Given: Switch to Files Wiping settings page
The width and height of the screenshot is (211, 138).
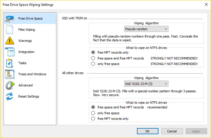Looking at the screenshot, I should [27, 30].
